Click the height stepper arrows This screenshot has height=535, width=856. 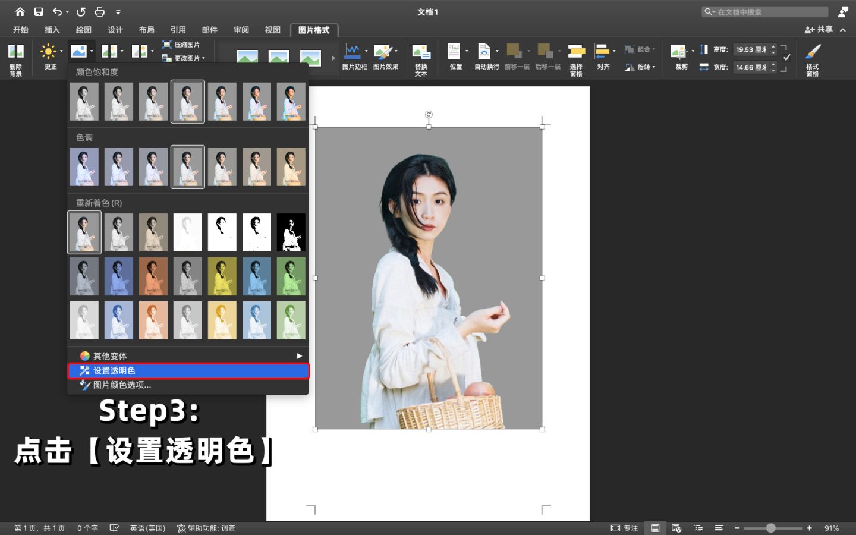773,49
